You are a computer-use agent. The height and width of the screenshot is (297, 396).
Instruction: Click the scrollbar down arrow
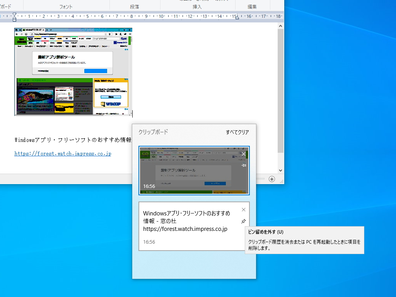tap(281, 170)
